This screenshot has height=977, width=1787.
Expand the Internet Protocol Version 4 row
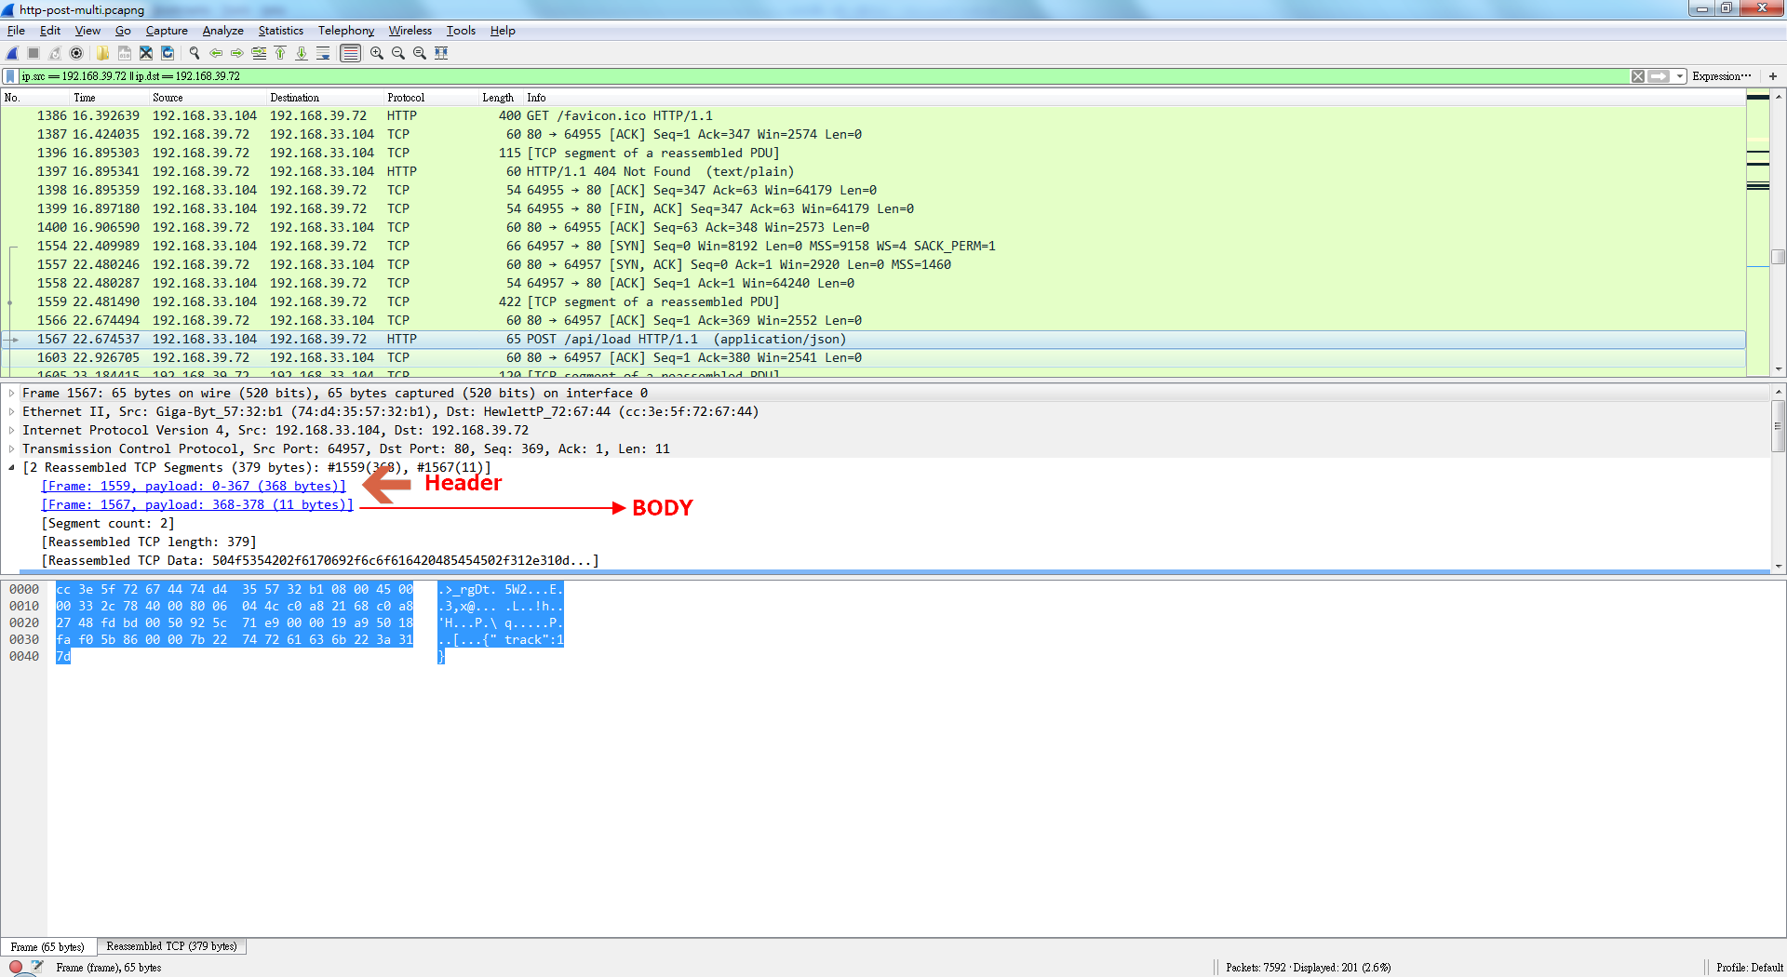(11, 431)
